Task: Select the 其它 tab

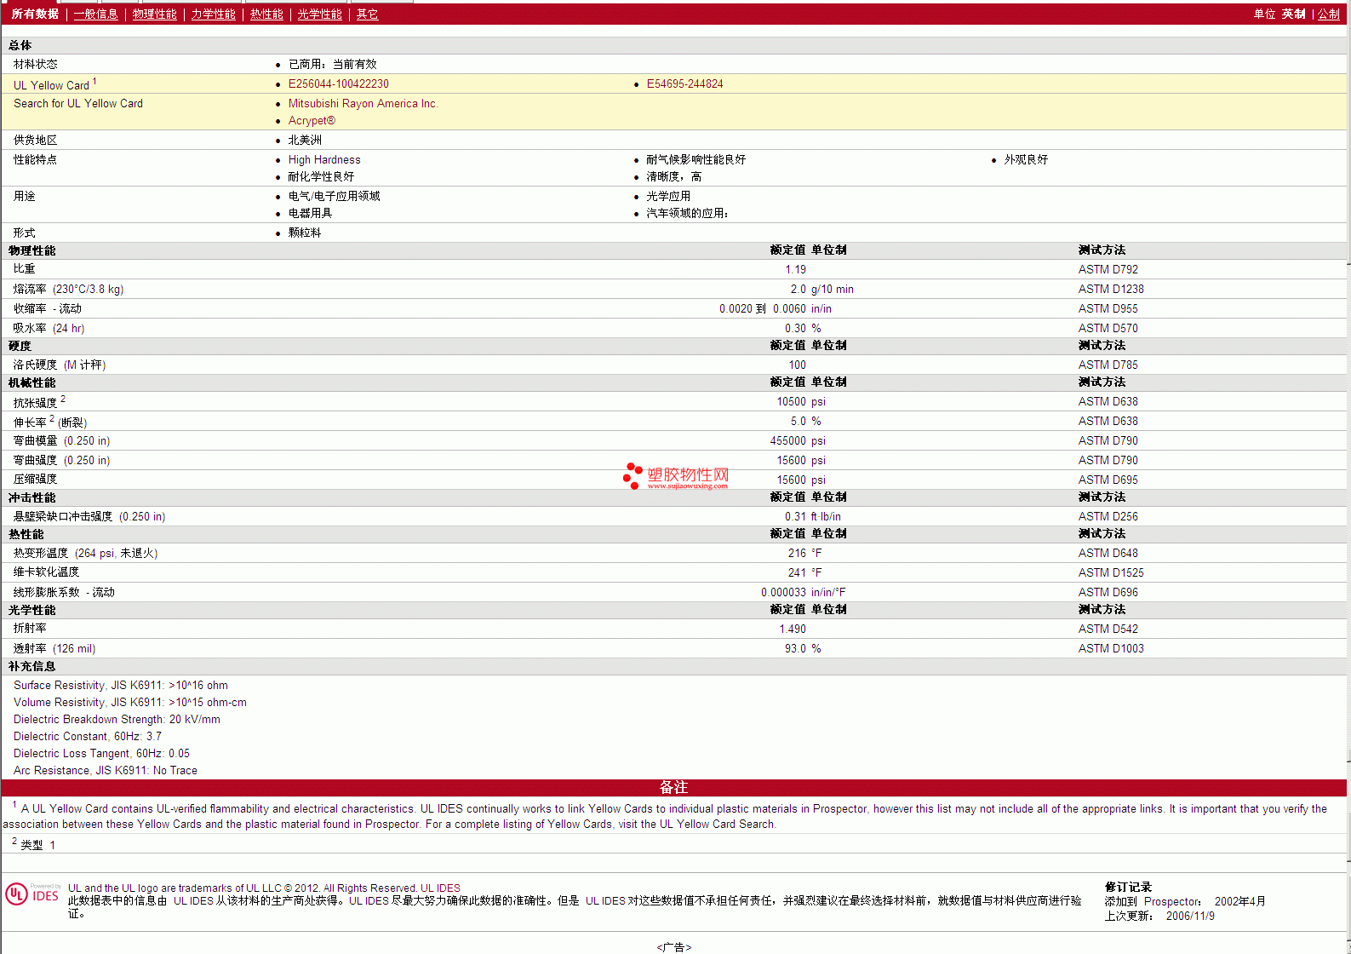Action: point(367,14)
